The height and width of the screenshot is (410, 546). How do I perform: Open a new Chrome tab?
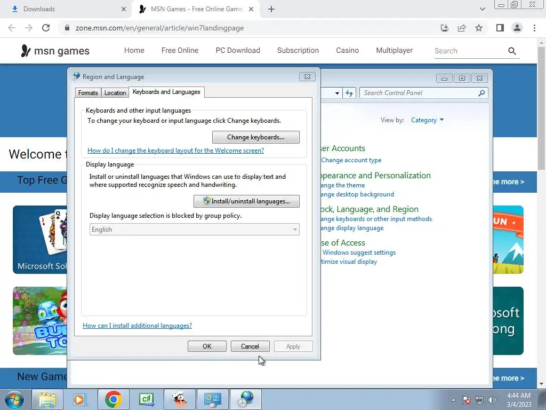coord(271,9)
